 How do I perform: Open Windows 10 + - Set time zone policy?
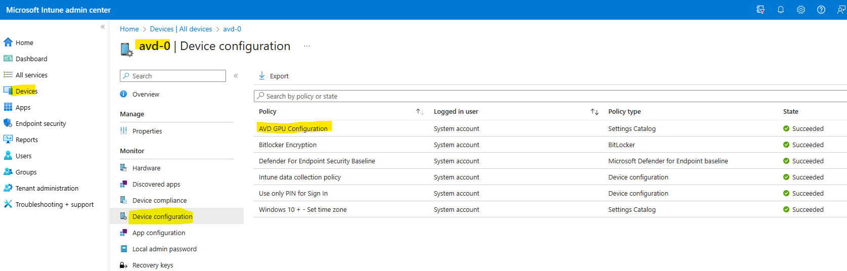pyautogui.click(x=303, y=210)
